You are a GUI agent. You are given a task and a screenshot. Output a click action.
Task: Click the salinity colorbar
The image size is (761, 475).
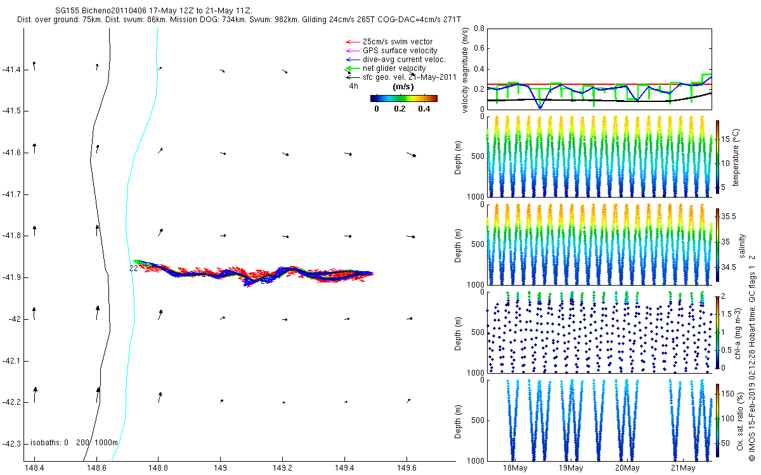coord(718,244)
